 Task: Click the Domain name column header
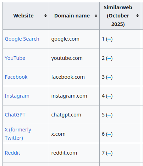[74, 16]
